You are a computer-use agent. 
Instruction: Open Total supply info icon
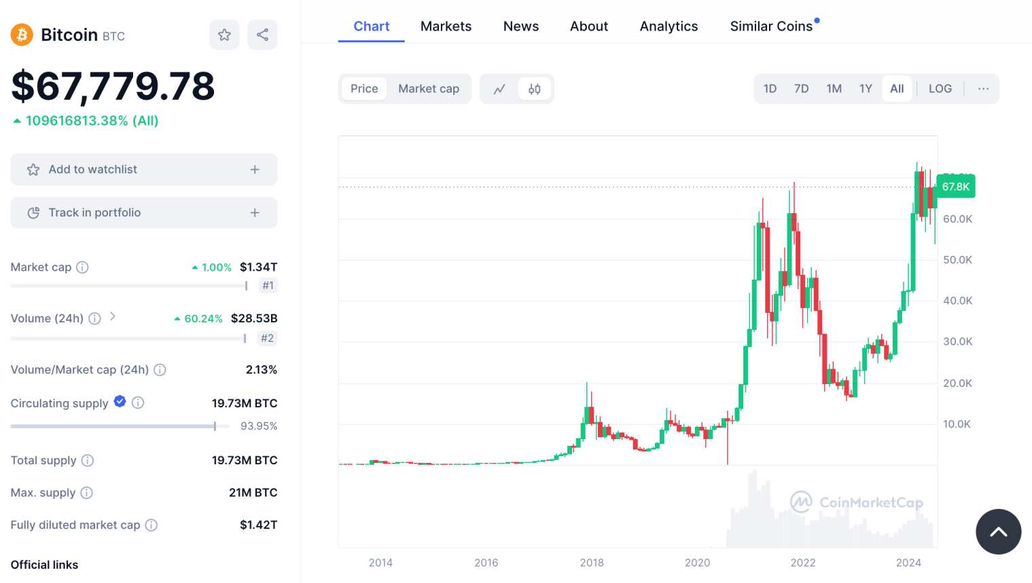pyautogui.click(x=88, y=460)
